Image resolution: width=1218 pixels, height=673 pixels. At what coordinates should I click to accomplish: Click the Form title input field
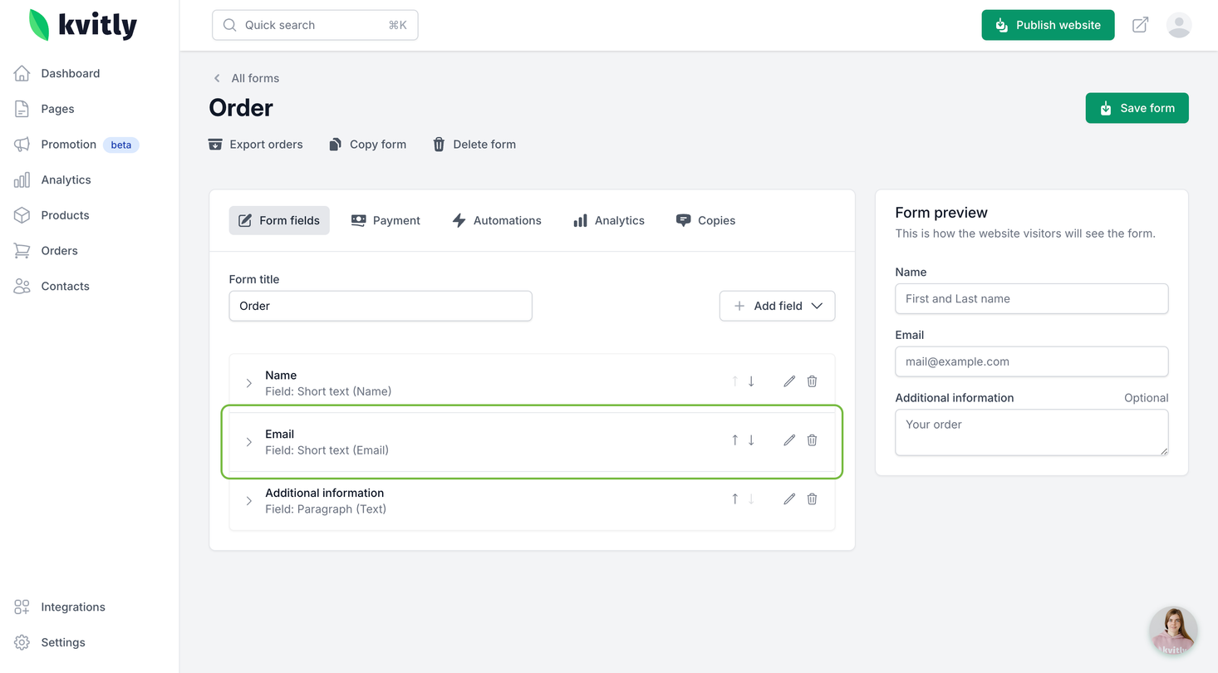(381, 306)
